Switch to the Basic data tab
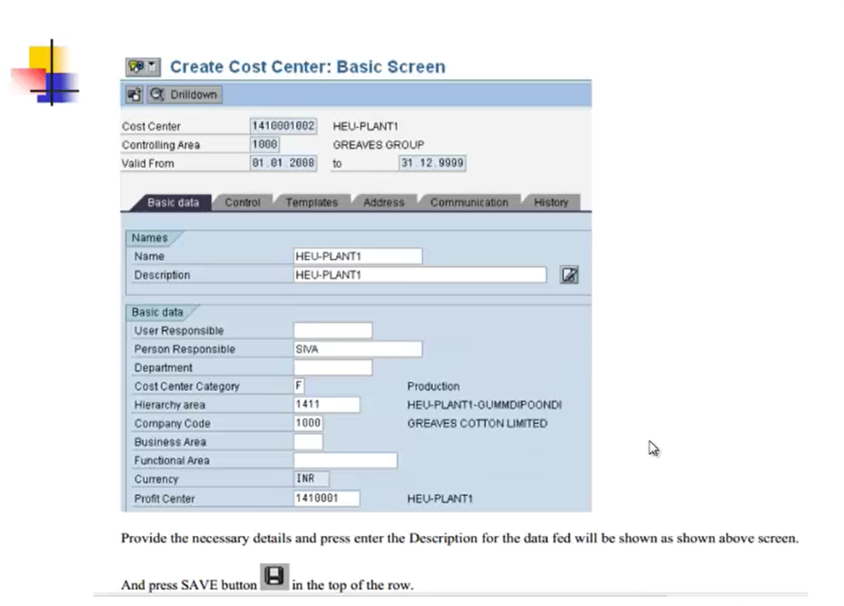This screenshot has width=844, height=606. tap(172, 203)
